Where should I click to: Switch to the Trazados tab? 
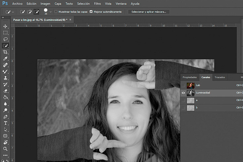pyautogui.click(x=220, y=77)
